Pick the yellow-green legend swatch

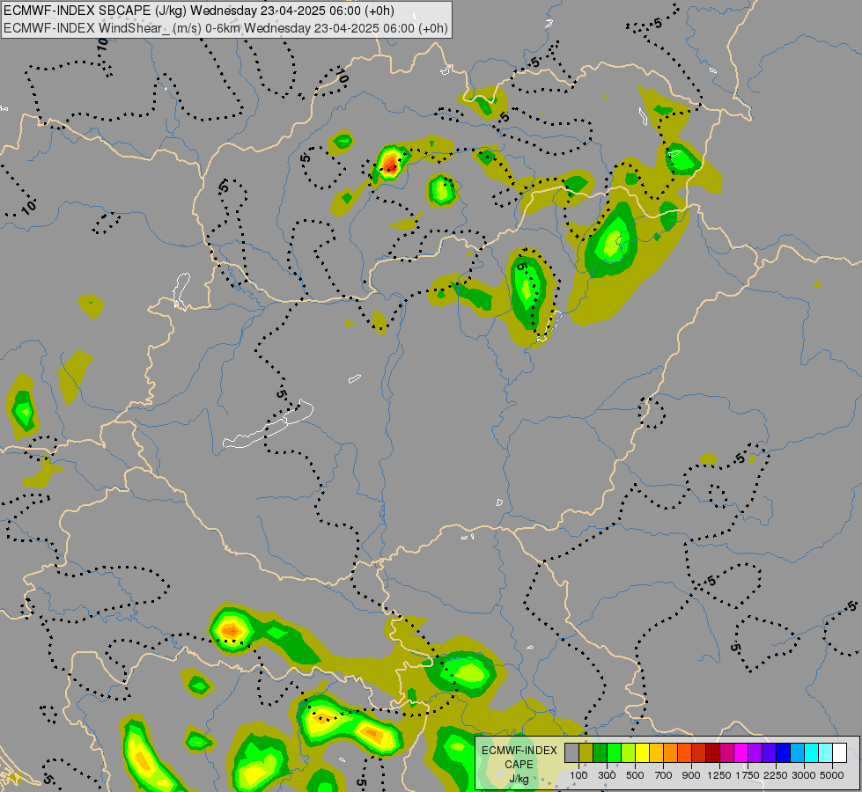[x=629, y=752]
